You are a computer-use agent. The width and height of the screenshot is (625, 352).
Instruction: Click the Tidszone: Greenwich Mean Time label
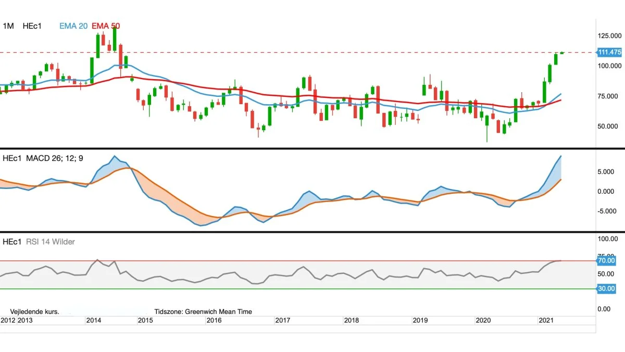[x=203, y=311]
